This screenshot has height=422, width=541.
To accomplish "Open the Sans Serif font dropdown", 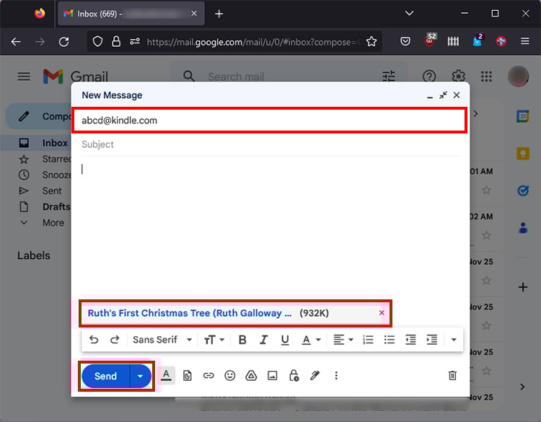I will pyautogui.click(x=162, y=340).
